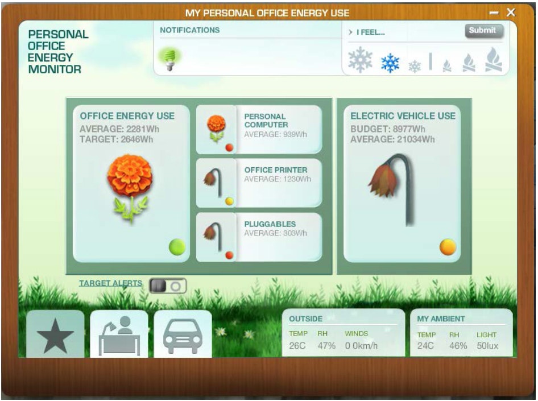The image size is (538, 401).
Task: Open the star favorites tab
Action: coord(55,336)
